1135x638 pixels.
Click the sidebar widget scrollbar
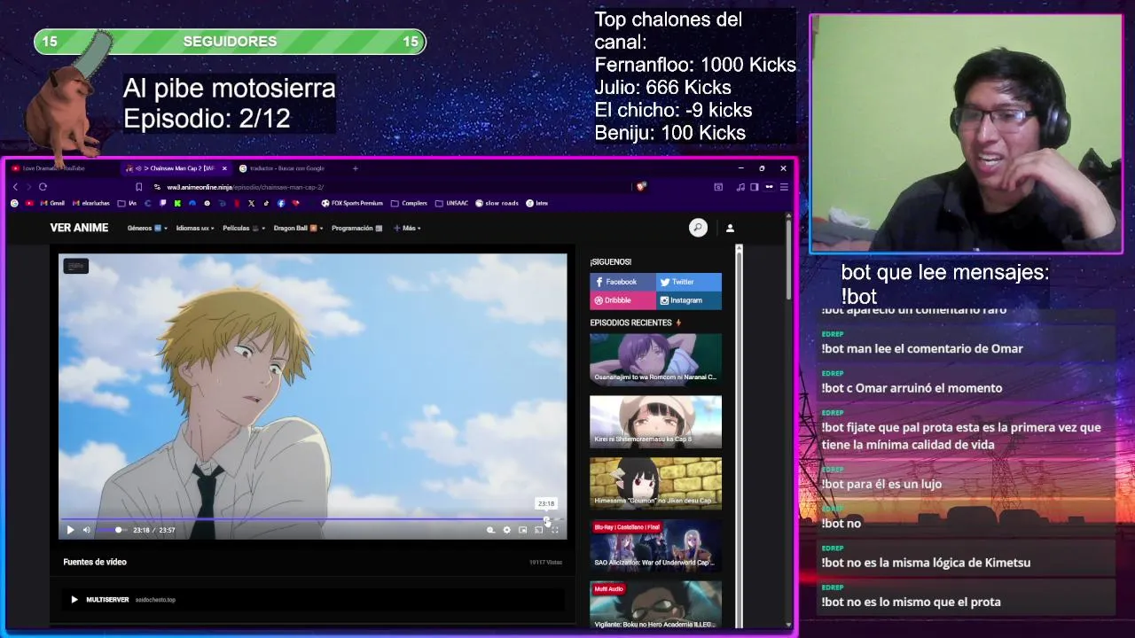point(739,434)
